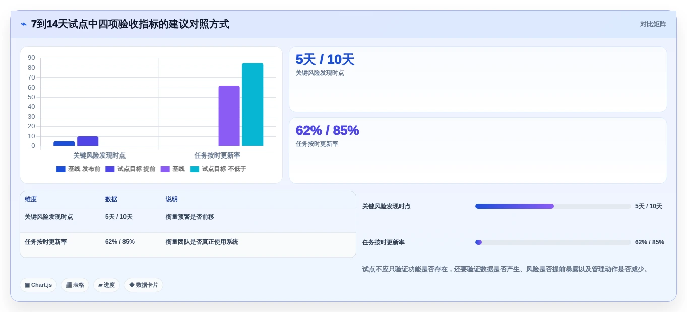The width and height of the screenshot is (687, 312).
Task: Click the short blue 基线 bar
Action: pyautogui.click(x=64, y=144)
